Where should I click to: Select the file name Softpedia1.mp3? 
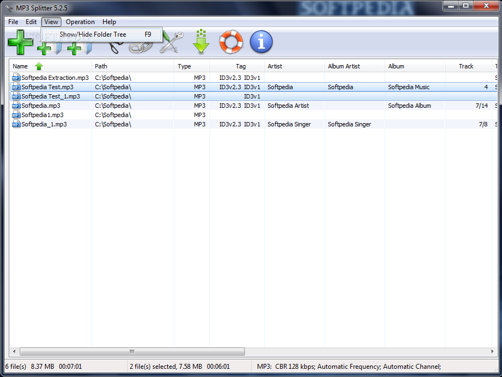click(x=42, y=115)
